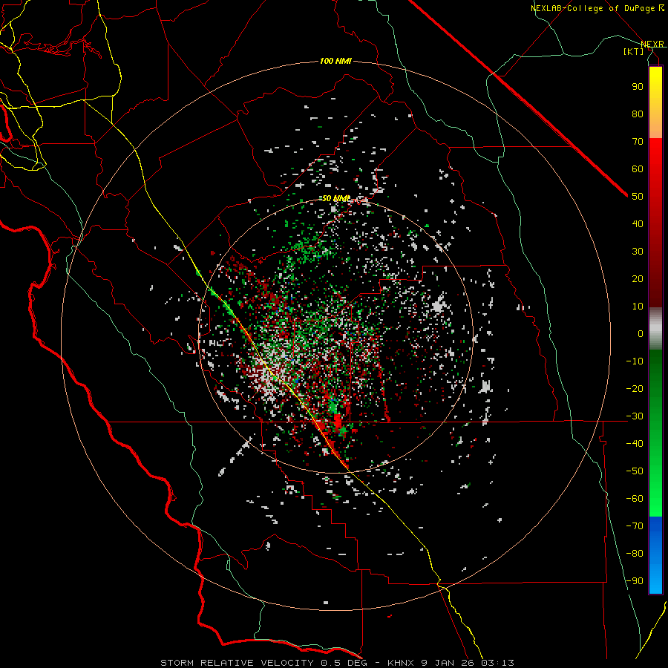Click the 70 value on the velocity scale

(638, 142)
